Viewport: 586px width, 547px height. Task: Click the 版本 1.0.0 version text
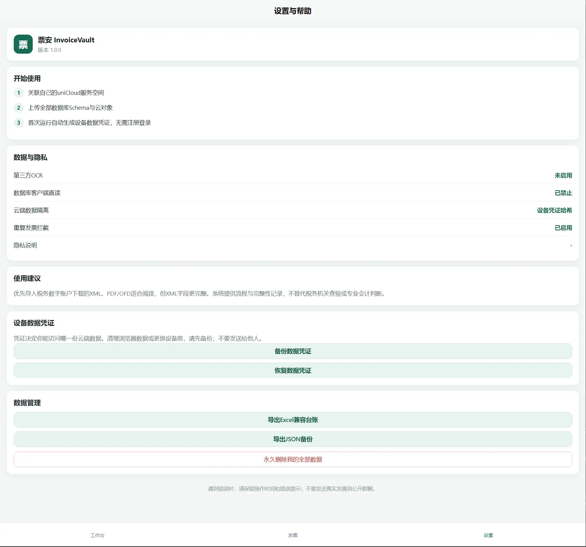[50, 50]
